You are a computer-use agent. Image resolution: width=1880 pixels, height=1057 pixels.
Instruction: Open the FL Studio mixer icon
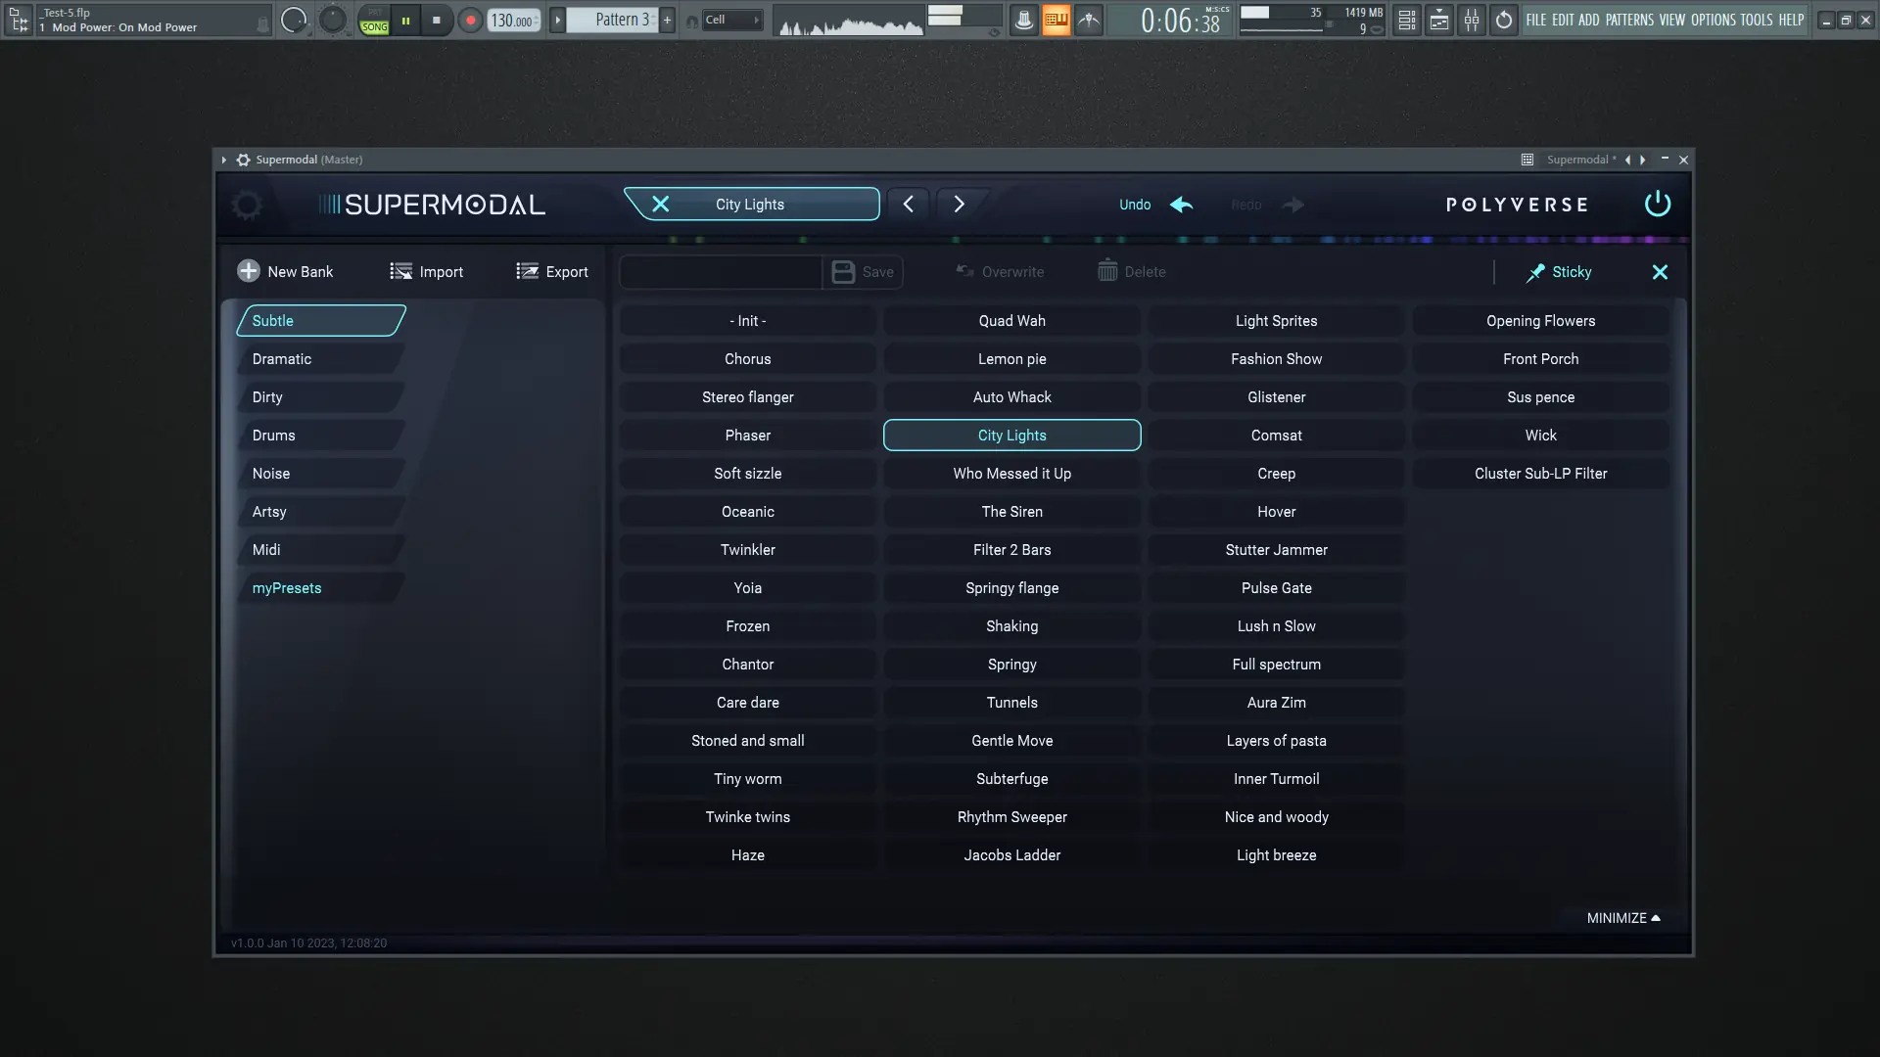pyautogui.click(x=1472, y=20)
